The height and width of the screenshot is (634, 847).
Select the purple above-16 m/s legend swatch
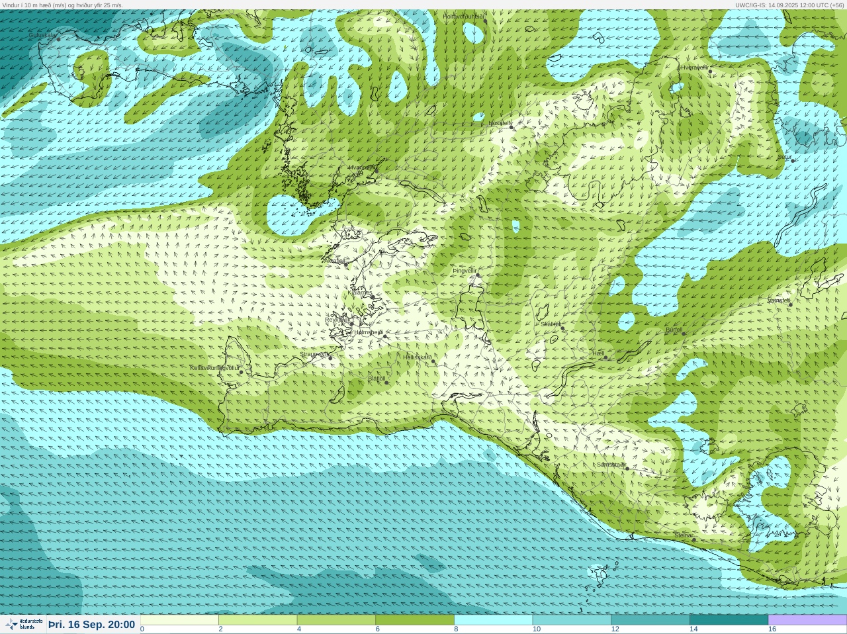pos(807,620)
